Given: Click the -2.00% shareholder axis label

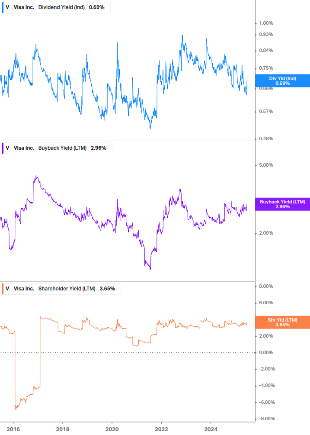Looking at the screenshot, I should point(267,369).
